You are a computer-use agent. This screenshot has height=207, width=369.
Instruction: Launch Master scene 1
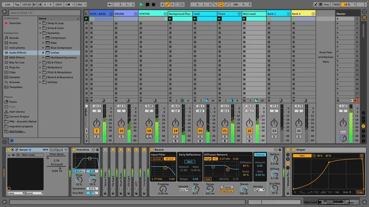tap(338, 18)
